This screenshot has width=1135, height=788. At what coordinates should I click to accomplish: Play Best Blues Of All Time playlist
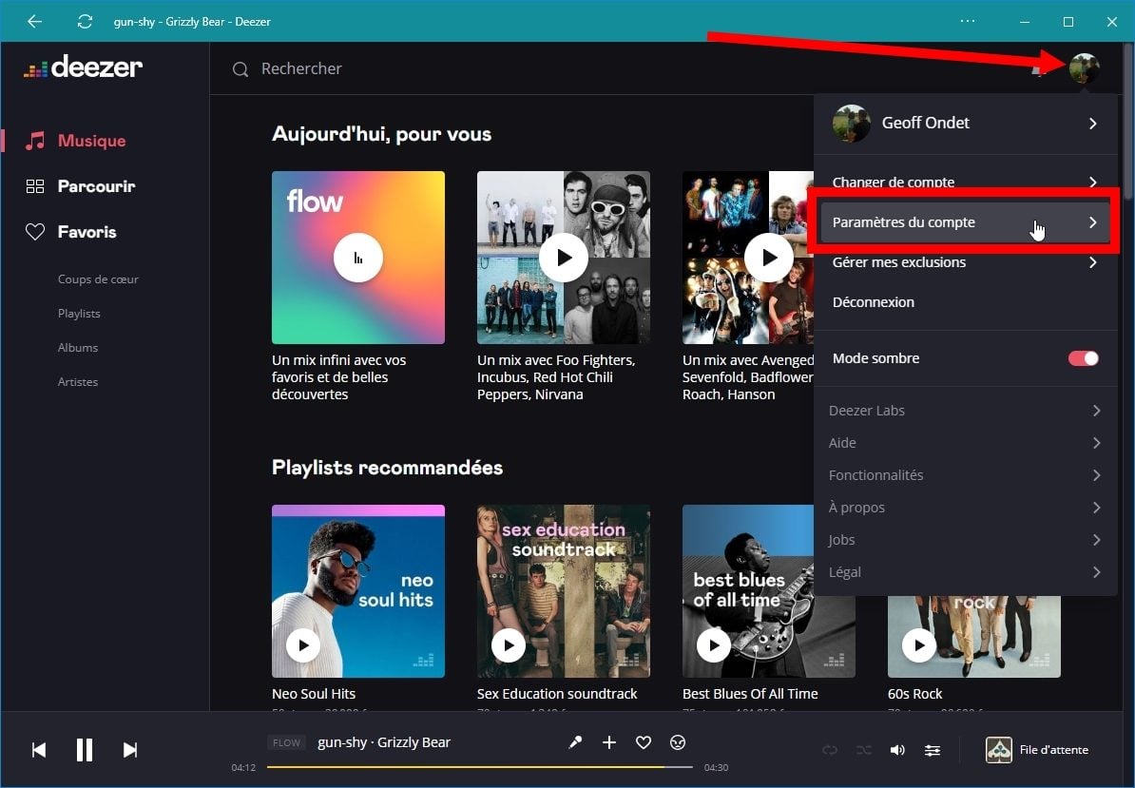[x=714, y=644]
